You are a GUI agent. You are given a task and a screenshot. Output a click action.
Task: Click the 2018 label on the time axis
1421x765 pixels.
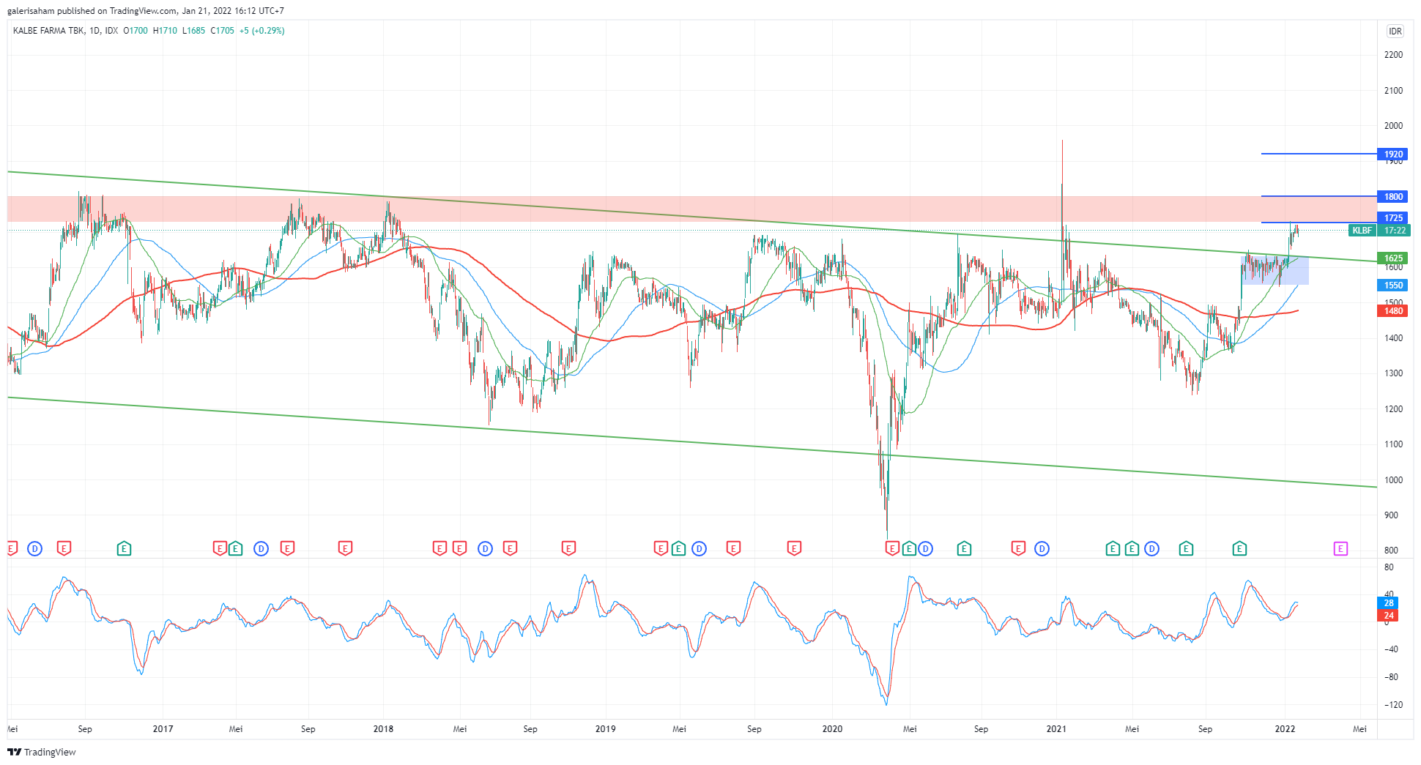coord(383,729)
